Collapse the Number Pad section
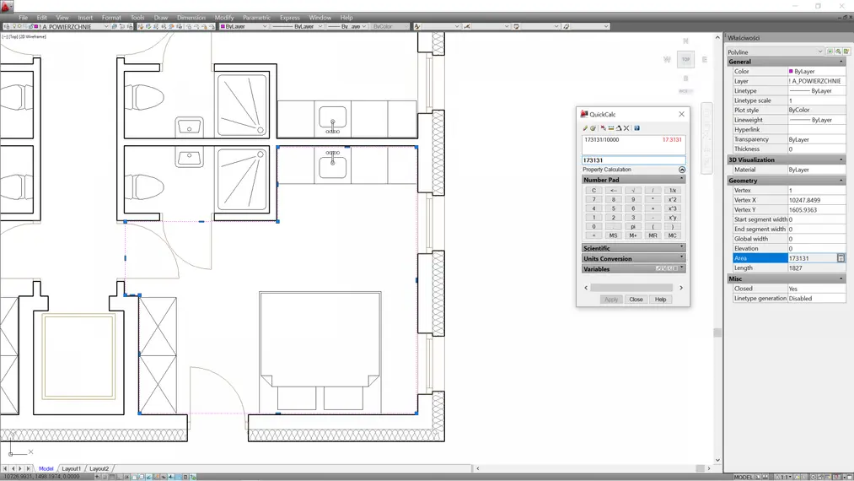Image resolution: width=854 pixels, height=481 pixels. (681, 180)
